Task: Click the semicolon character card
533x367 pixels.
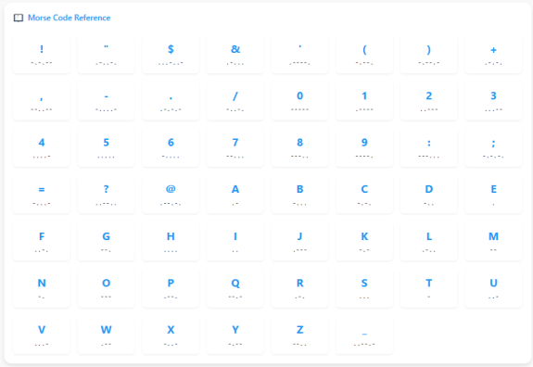Action: coord(493,147)
